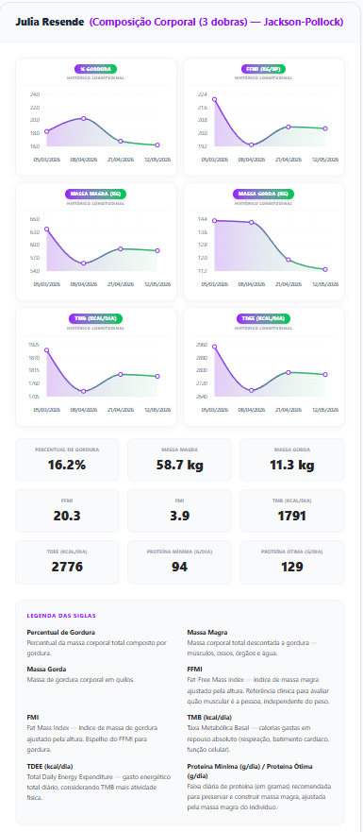Click the TMB (kcal/dia) legend term

(x=209, y=717)
